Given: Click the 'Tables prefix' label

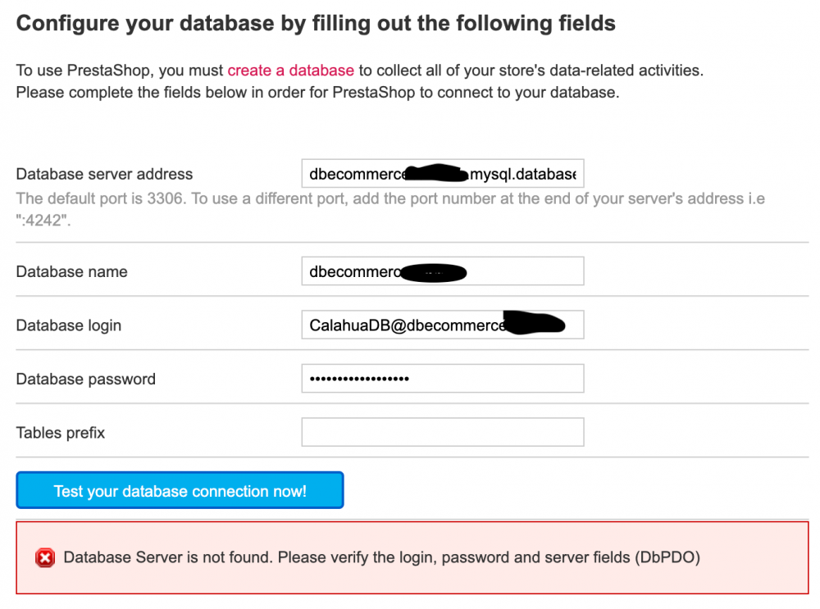Looking at the screenshot, I should pyautogui.click(x=60, y=432).
